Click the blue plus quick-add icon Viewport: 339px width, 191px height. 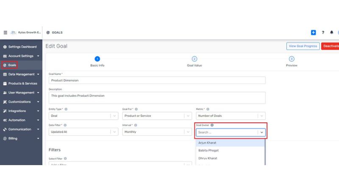pos(314,32)
